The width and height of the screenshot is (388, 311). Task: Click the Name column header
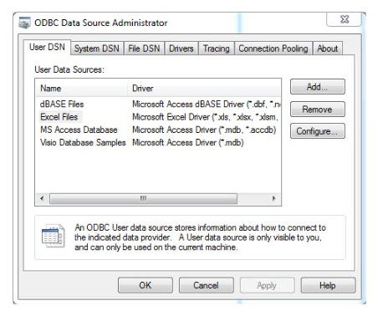(x=82, y=89)
